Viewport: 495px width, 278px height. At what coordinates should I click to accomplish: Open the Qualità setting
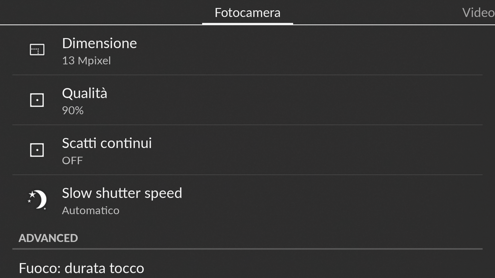point(247,100)
